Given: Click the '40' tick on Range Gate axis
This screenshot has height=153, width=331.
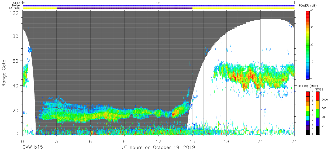Looking at the screenshot, I should 16,86.
